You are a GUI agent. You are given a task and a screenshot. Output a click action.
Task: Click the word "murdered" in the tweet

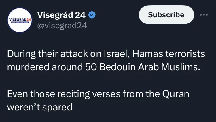(27, 67)
